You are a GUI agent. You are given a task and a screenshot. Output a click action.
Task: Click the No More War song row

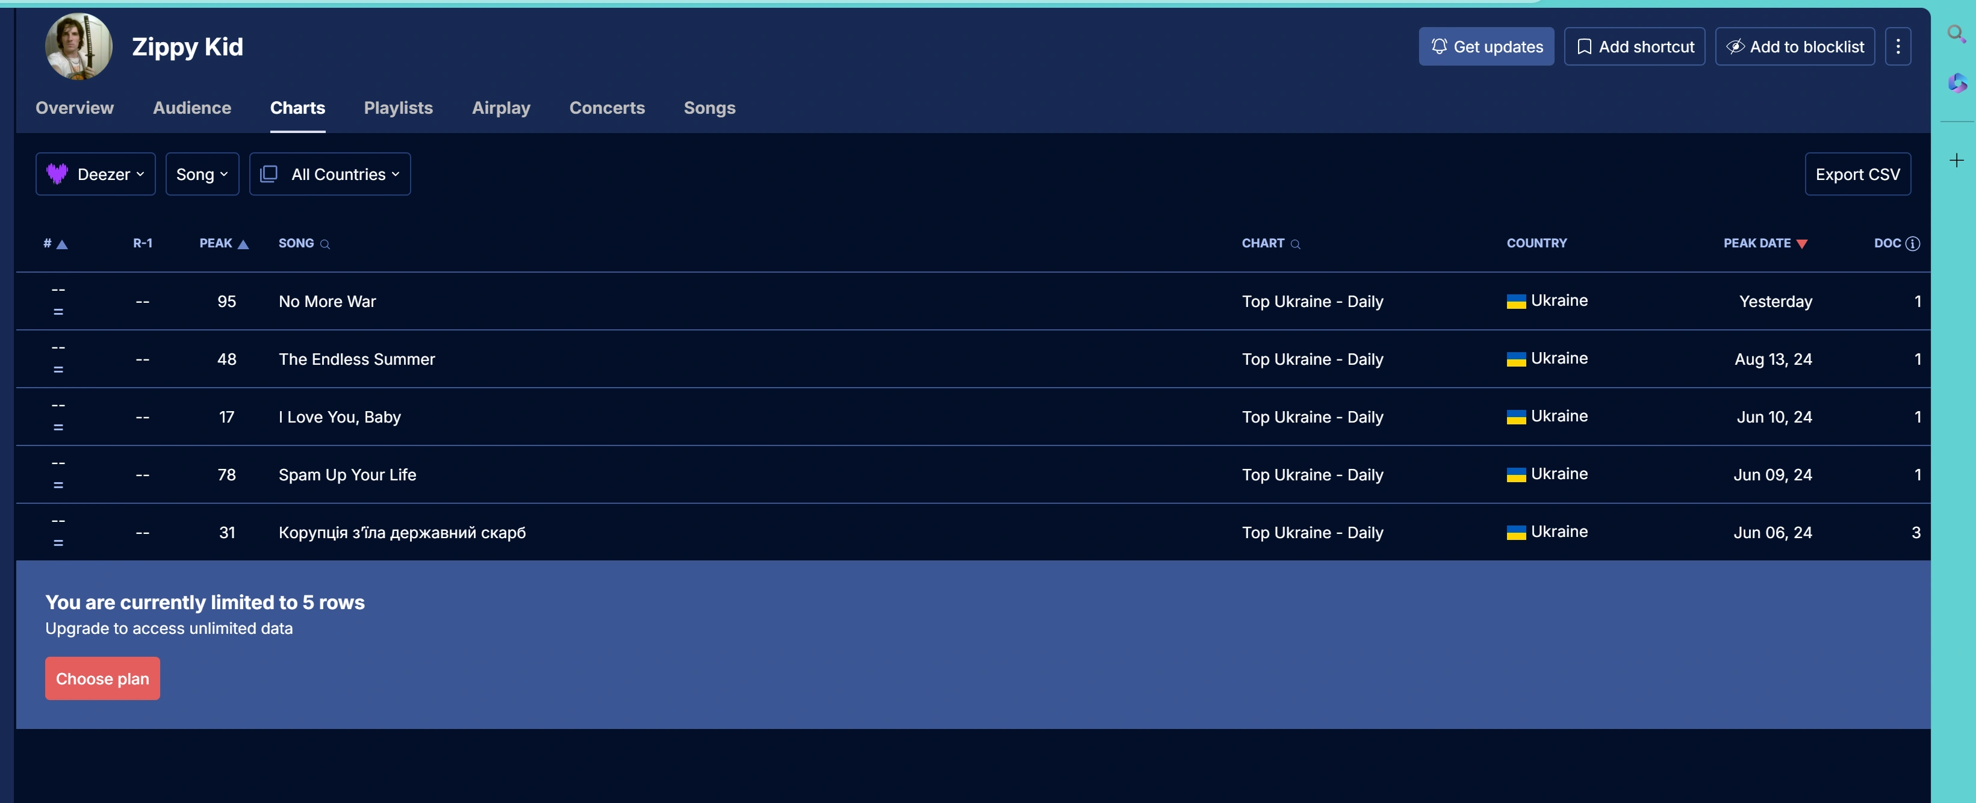point(328,302)
